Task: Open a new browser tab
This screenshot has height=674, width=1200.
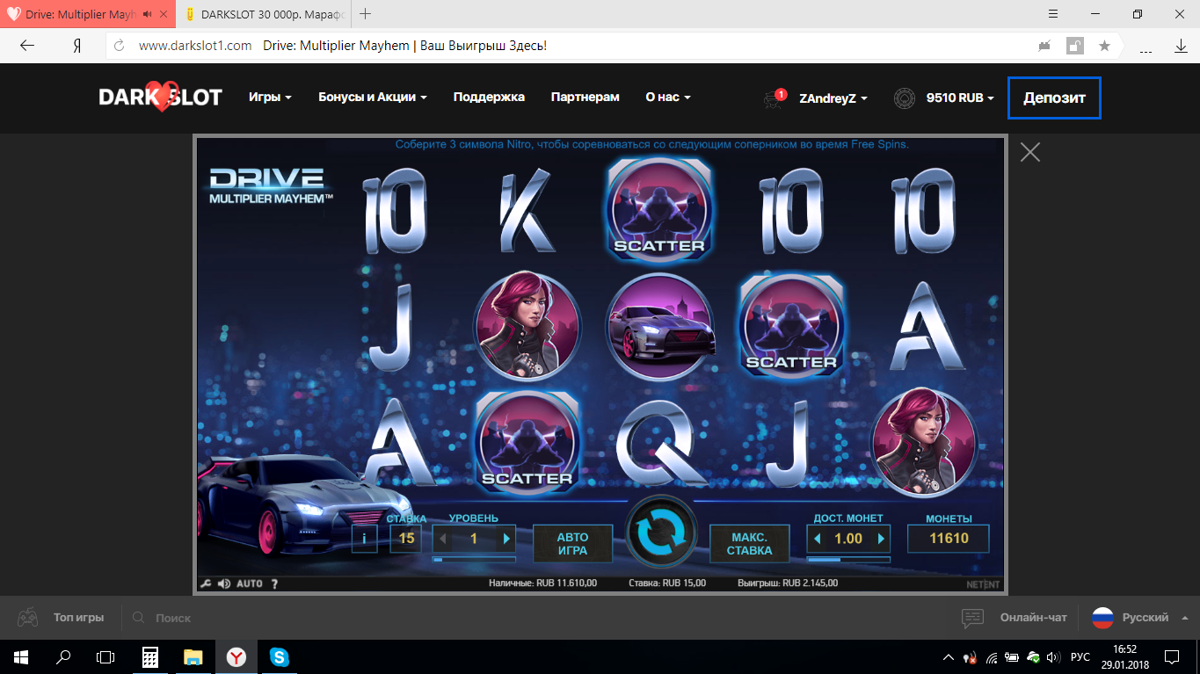Action: tap(366, 14)
